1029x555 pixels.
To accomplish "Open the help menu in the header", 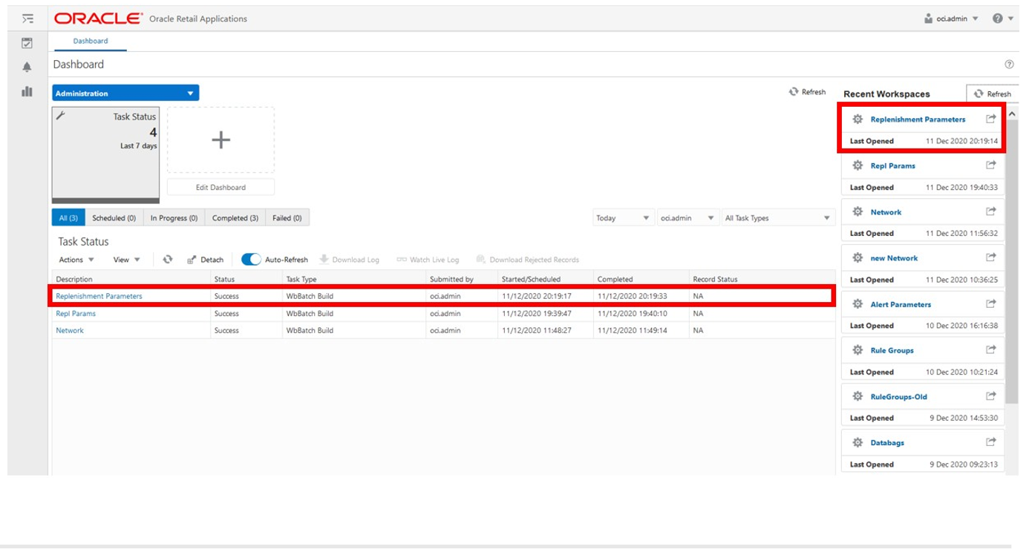I will click(x=1002, y=19).
